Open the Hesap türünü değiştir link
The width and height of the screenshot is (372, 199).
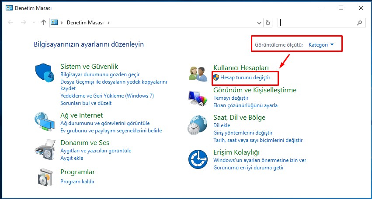[245, 78]
